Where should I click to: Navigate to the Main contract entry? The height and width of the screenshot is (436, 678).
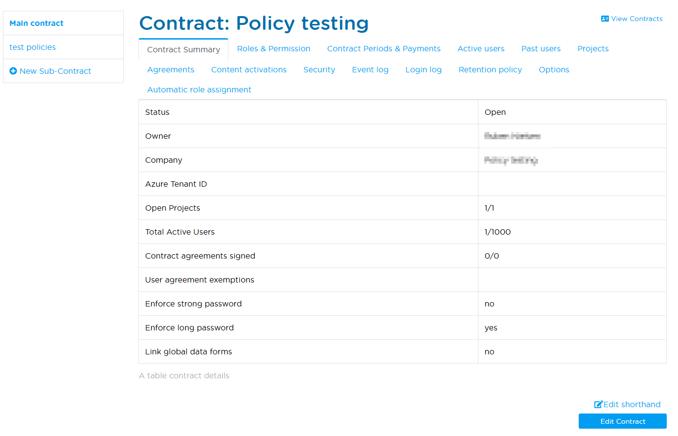(36, 23)
